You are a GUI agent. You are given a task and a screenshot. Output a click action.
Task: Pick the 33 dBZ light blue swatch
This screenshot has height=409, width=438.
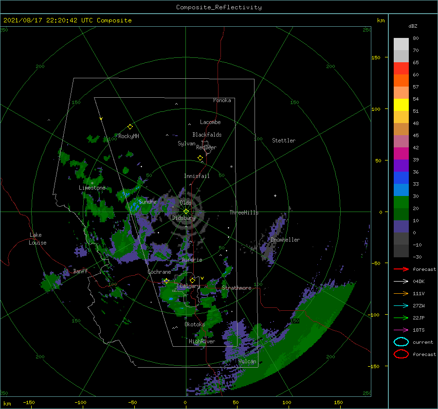pyautogui.click(x=401, y=190)
